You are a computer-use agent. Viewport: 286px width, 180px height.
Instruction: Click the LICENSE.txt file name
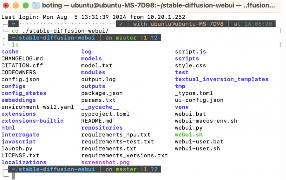click(21, 156)
